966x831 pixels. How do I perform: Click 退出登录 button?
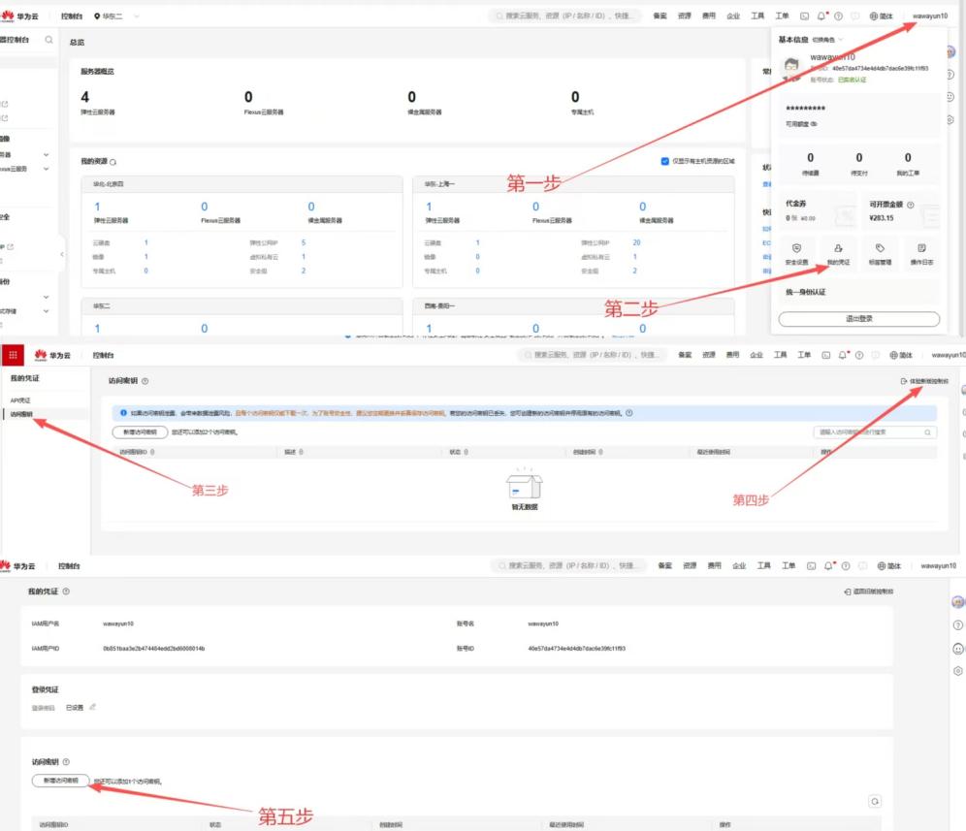858,319
